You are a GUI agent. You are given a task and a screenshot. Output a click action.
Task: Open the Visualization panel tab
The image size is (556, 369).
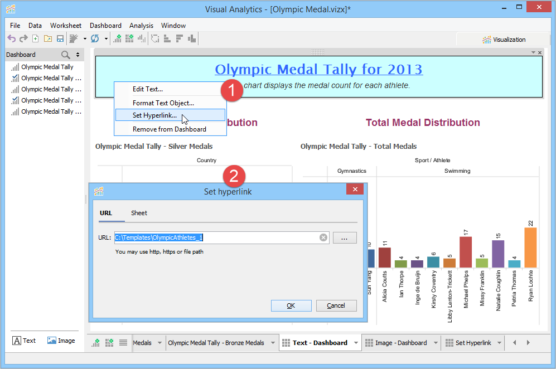pyautogui.click(x=504, y=40)
